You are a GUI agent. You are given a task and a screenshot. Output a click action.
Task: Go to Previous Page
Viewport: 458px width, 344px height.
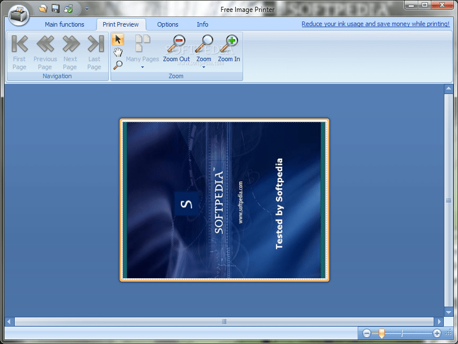pos(45,53)
